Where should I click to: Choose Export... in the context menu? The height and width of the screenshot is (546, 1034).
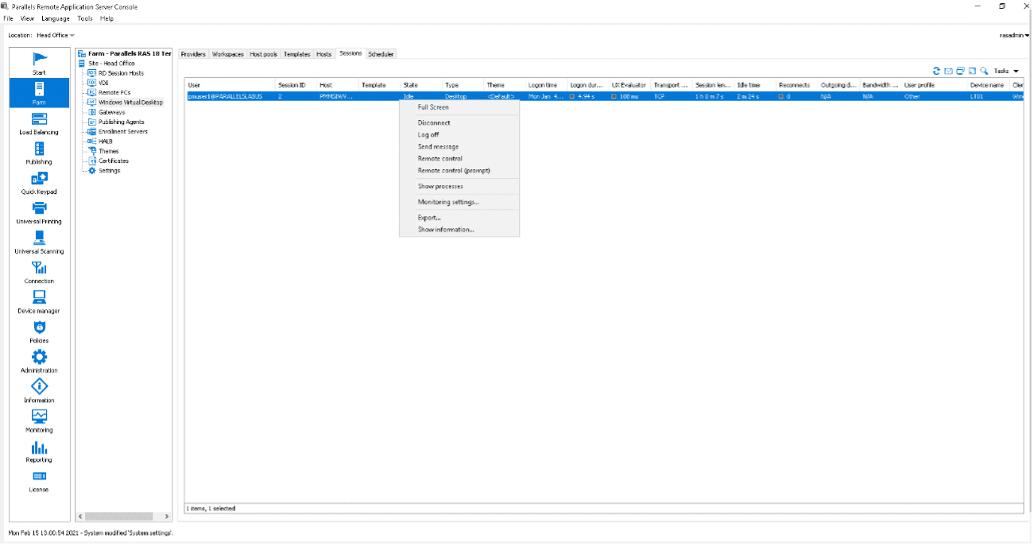[x=459, y=218]
